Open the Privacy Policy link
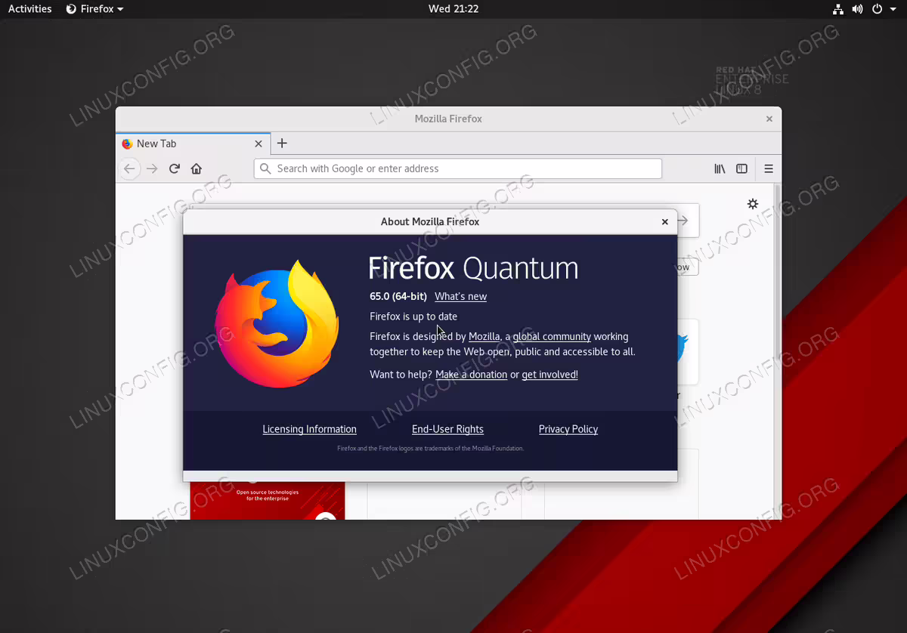 [x=568, y=429]
